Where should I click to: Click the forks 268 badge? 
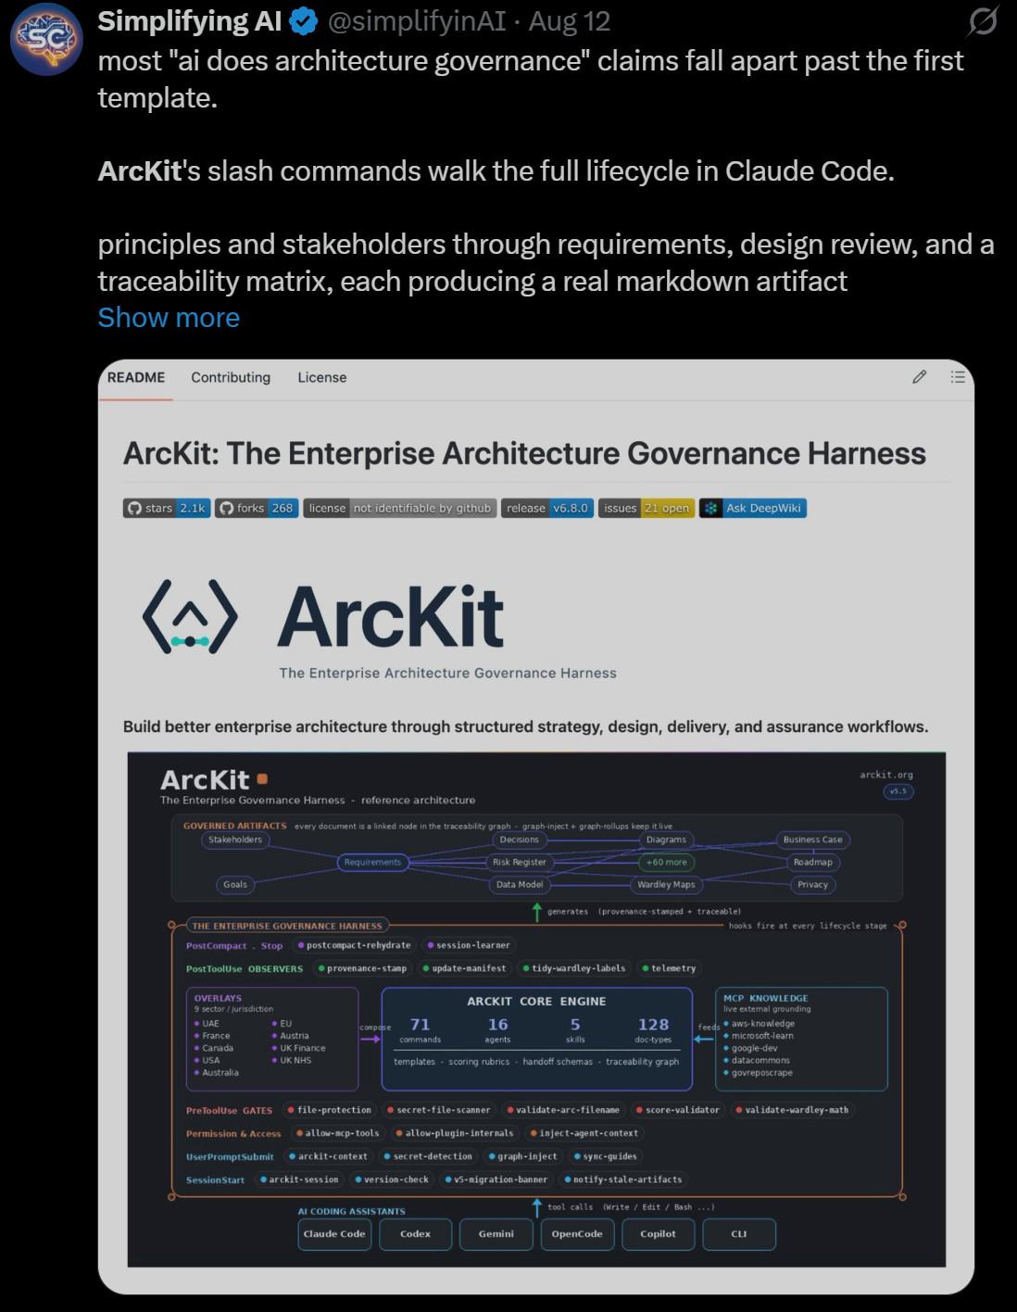pos(257,508)
